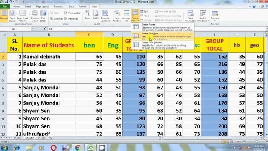Select column C header

[x=89, y=34]
